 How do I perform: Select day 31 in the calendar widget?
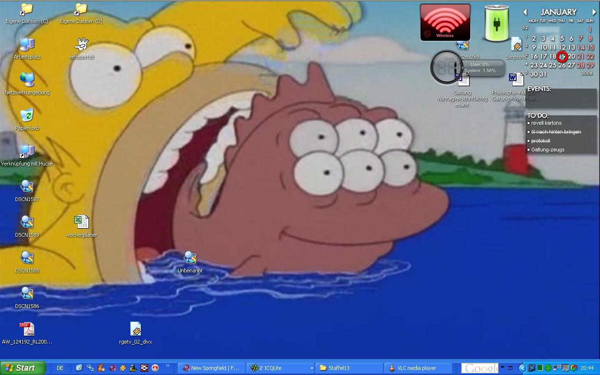click(543, 74)
